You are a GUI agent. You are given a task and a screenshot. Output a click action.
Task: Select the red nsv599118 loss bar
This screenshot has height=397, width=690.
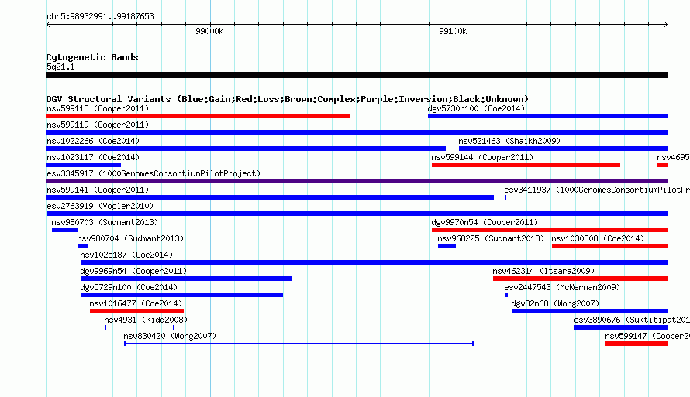click(198, 116)
